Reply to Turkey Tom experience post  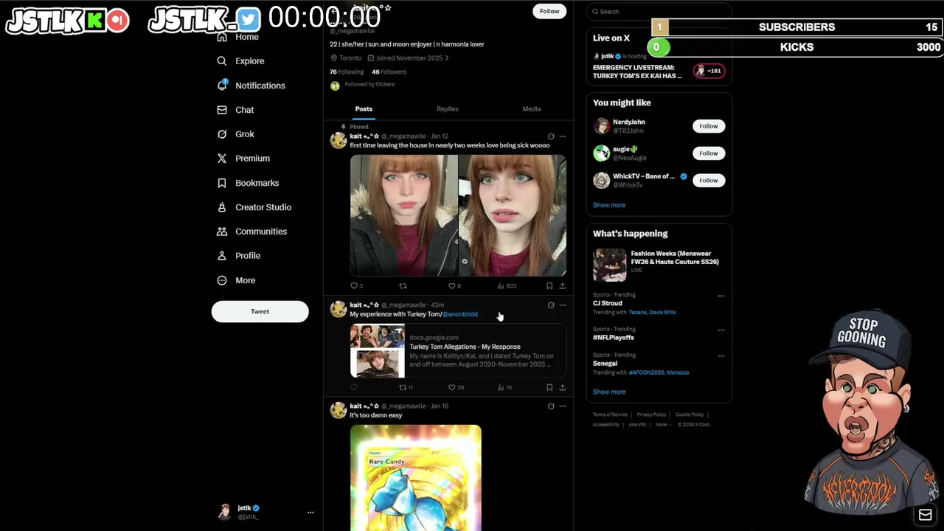point(354,387)
